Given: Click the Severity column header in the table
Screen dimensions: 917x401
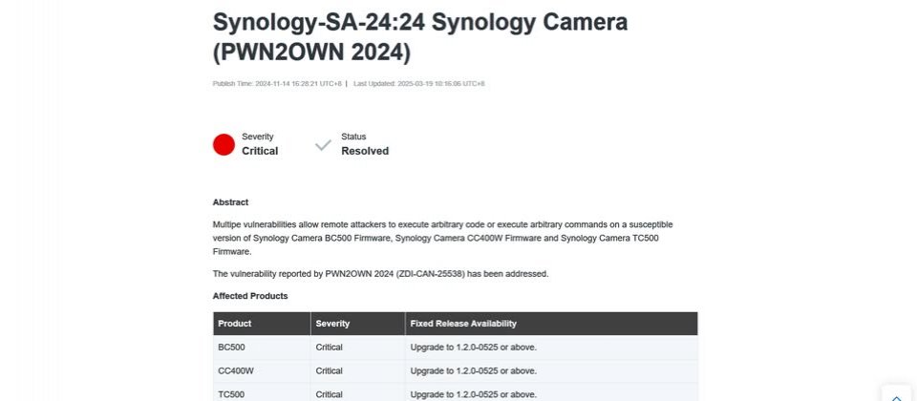Looking at the screenshot, I should (357, 324).
